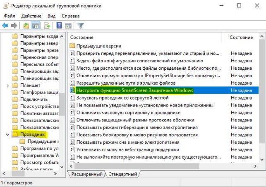Click policy icon beside Установить ссылку на веб-страницу

coord(72,149)
